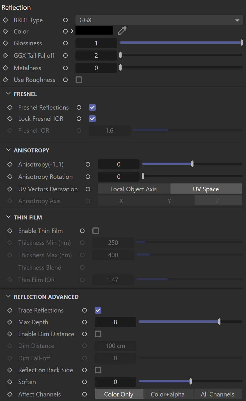
Task: Click the circle icon next to Metalness
Action: (65, 68)
